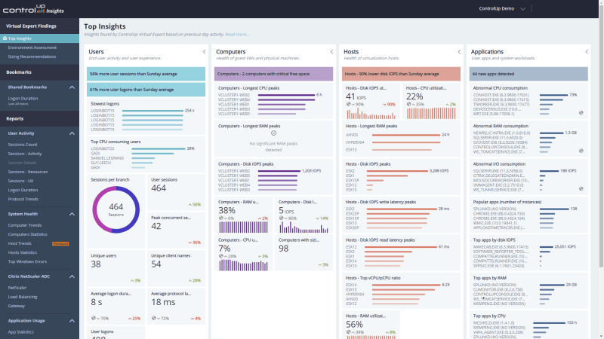
Task: Open Logon Duration report under User Activity
Action: coord(23,191)
